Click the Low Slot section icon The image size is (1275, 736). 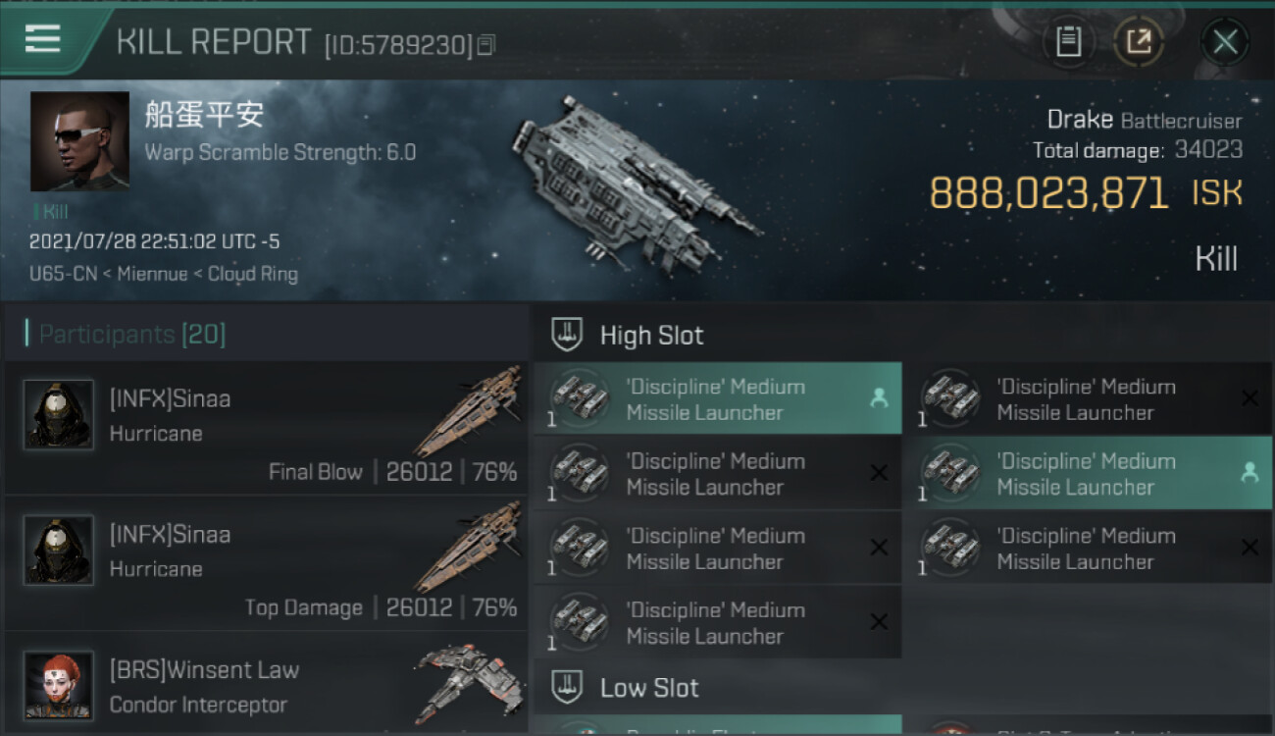coord(567,687)
